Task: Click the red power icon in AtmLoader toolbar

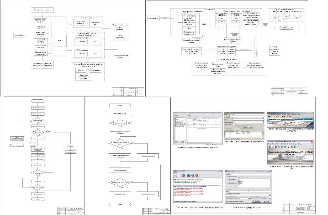Action: (197, 176)
